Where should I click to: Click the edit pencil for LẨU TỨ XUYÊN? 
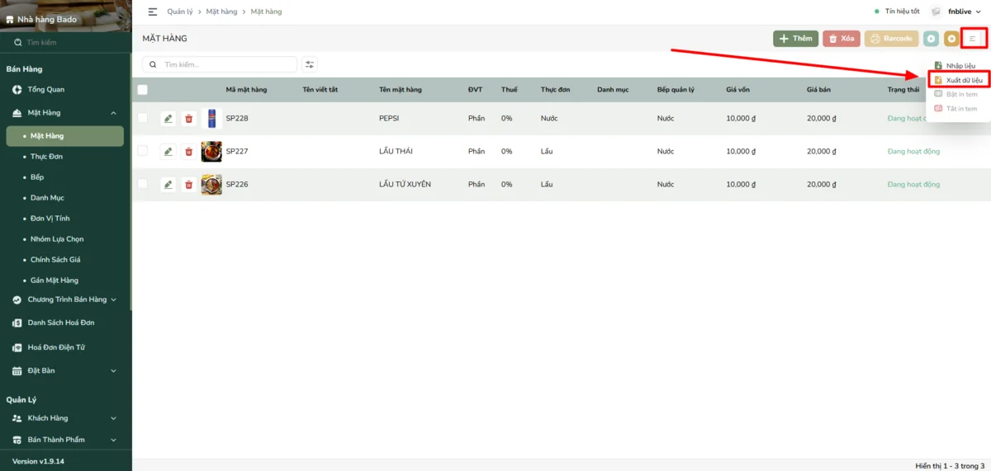click(x=168, y=185)
